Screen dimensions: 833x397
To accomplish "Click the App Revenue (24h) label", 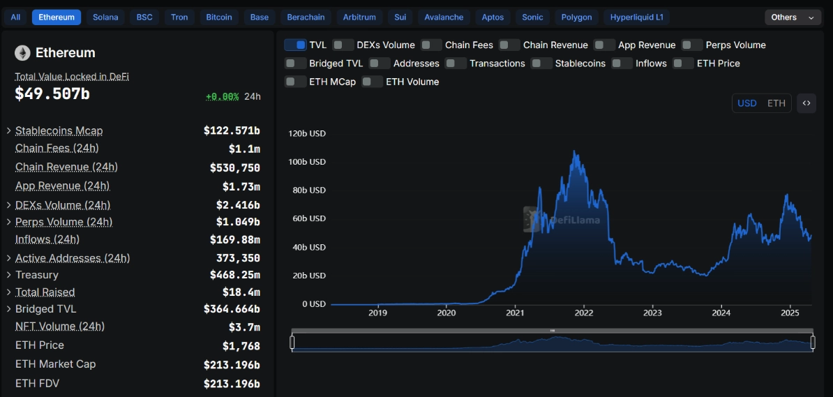I will pyautogui.click(x=63, y=186).
